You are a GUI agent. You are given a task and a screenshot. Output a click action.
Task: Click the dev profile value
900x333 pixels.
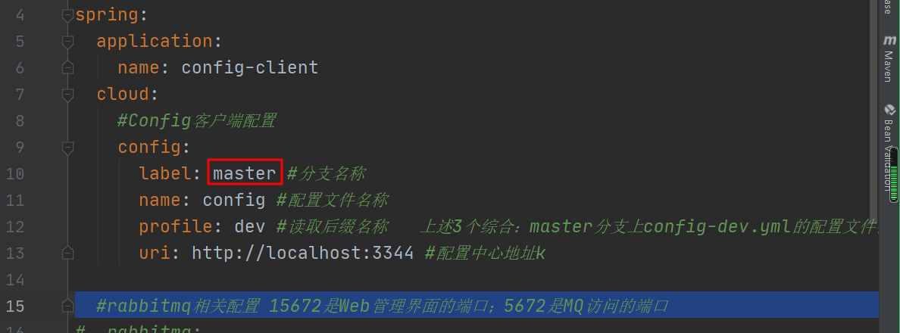[x=250, y=226]
